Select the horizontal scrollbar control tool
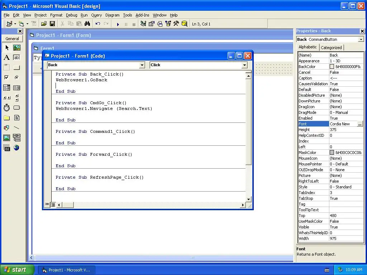Screen dimensions: 367x275 (x=7, y=98)
